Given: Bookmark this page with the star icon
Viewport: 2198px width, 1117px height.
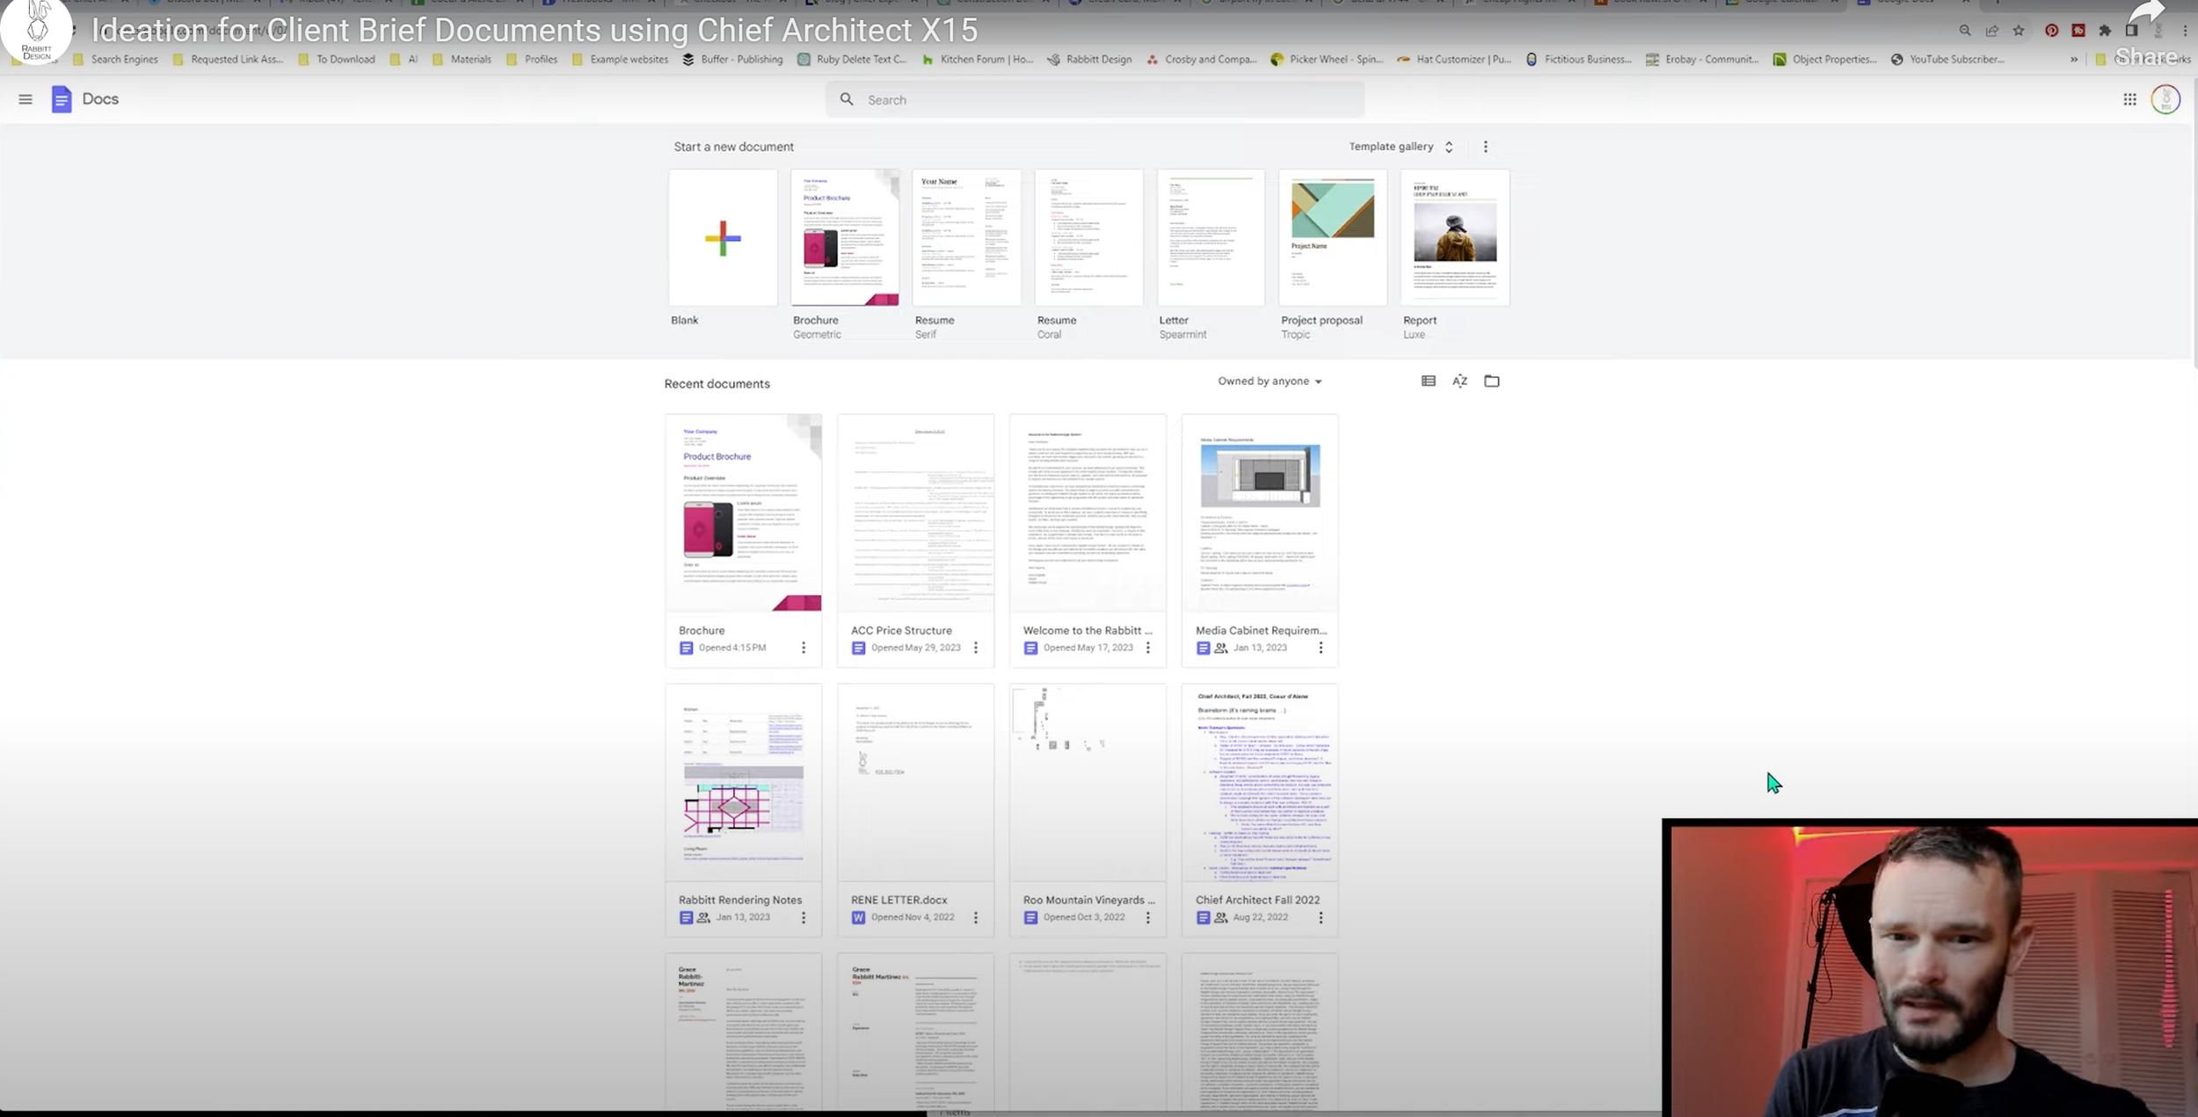Looking at the screenshot, I should [x=2018, y=31].
